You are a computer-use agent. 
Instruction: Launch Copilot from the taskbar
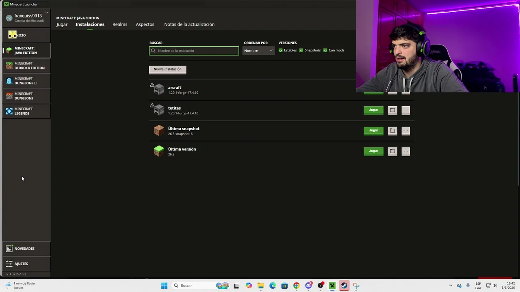[249, 286]
